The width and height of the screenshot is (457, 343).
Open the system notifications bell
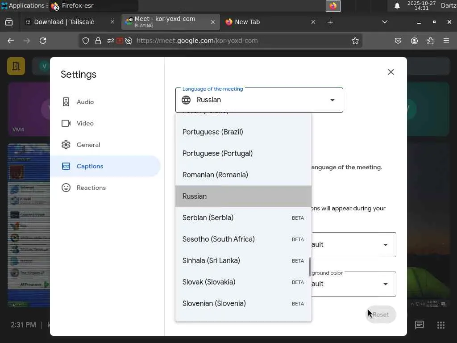tap(397, 6)
